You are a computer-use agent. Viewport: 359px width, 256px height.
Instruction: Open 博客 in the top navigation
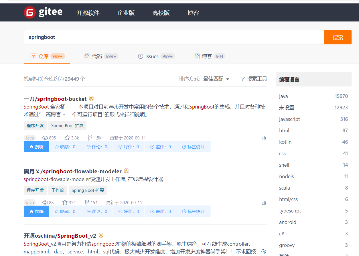193,13
